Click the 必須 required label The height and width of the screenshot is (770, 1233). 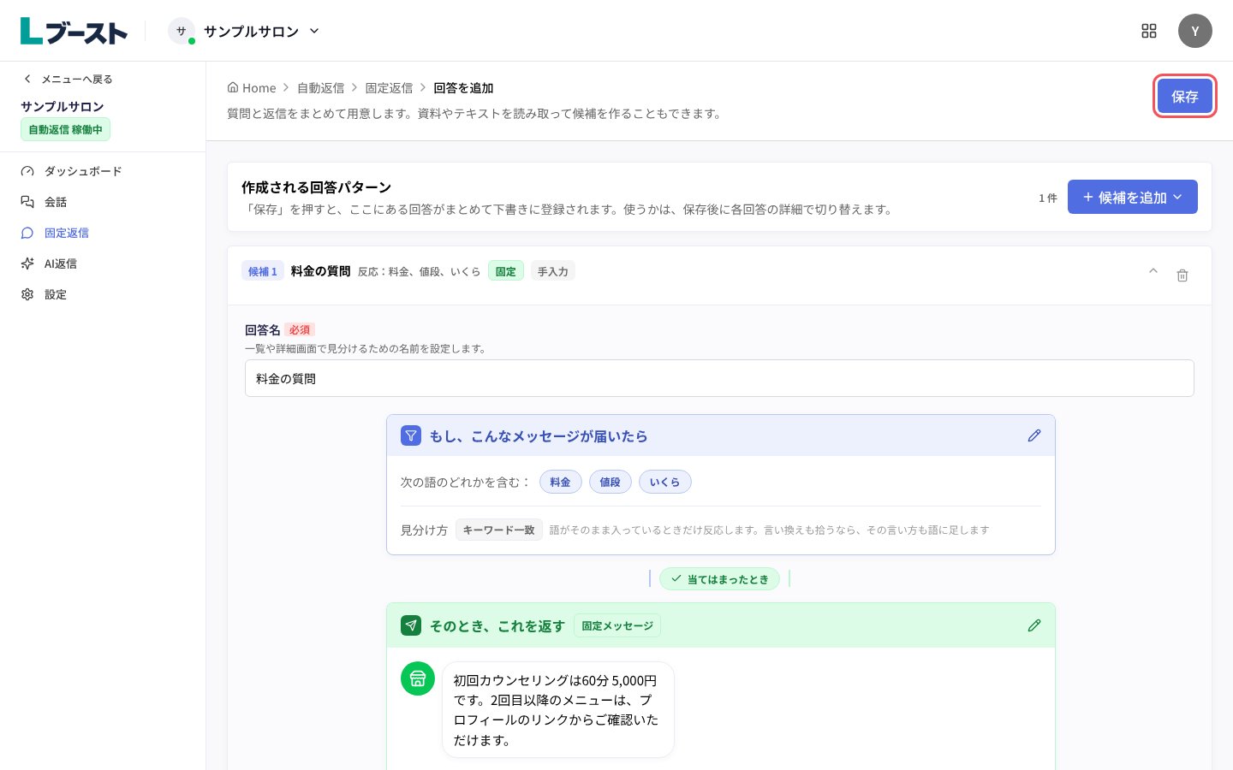[300, 329]
